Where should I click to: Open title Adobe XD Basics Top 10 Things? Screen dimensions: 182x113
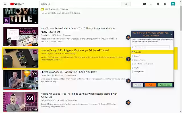pos(79,95)
